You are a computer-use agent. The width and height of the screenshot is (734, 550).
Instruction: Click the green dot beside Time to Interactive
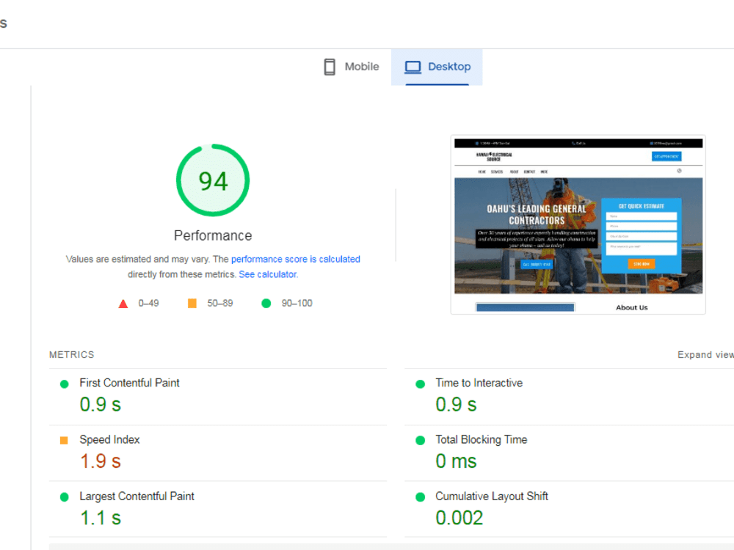(x=421, y=384)
